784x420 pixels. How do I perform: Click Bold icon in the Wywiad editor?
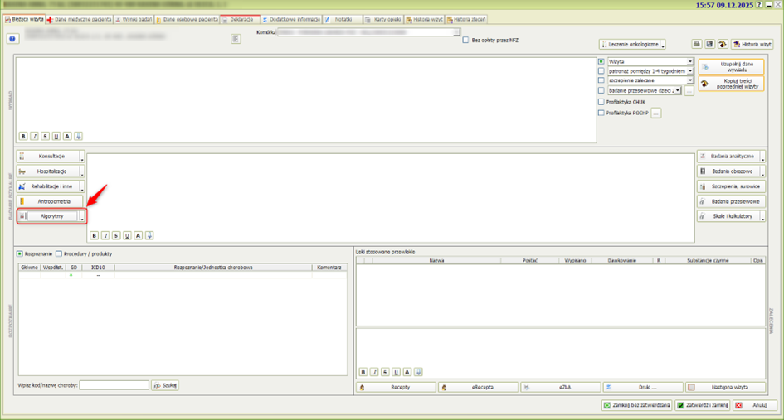pos(23,136)
